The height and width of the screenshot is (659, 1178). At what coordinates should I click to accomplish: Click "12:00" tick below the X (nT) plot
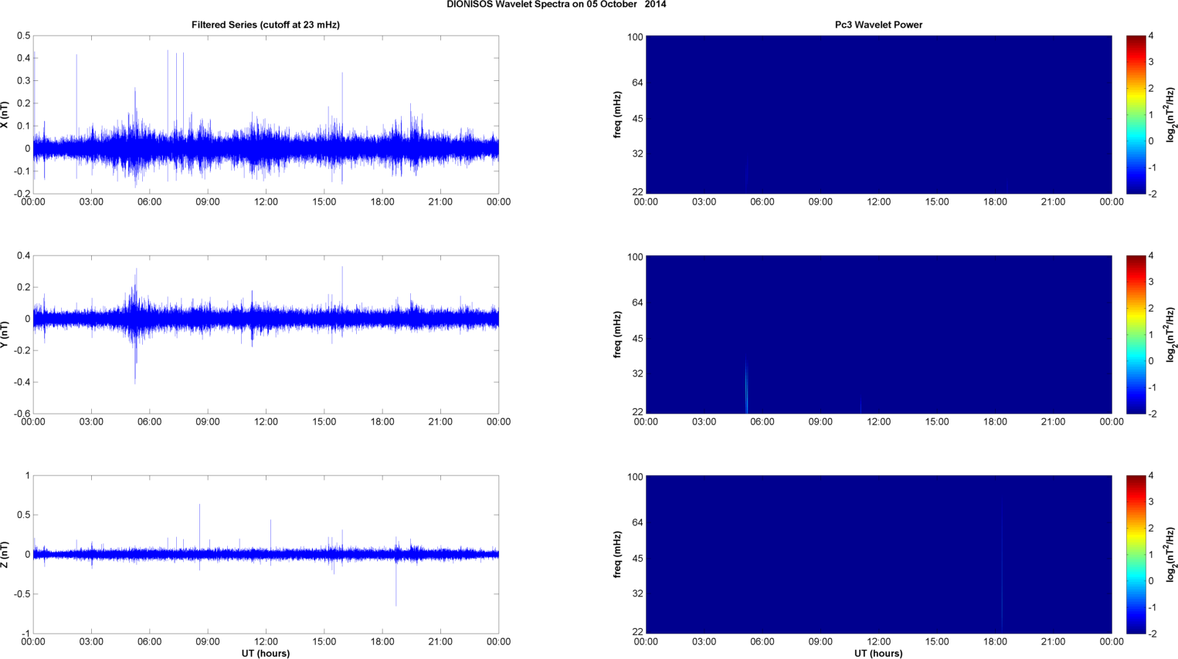[266, 202]
